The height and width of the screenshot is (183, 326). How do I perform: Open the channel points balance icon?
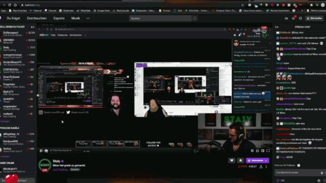pos(278,181)
